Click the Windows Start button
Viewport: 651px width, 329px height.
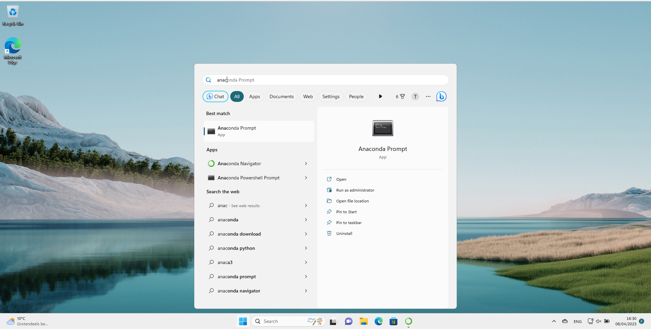tap(243, 321)
